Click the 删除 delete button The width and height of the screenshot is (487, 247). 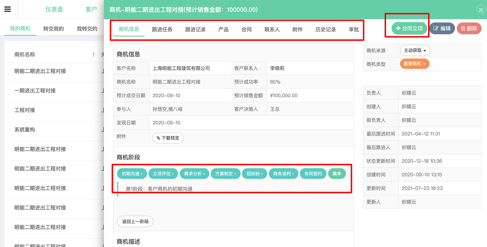469,28
